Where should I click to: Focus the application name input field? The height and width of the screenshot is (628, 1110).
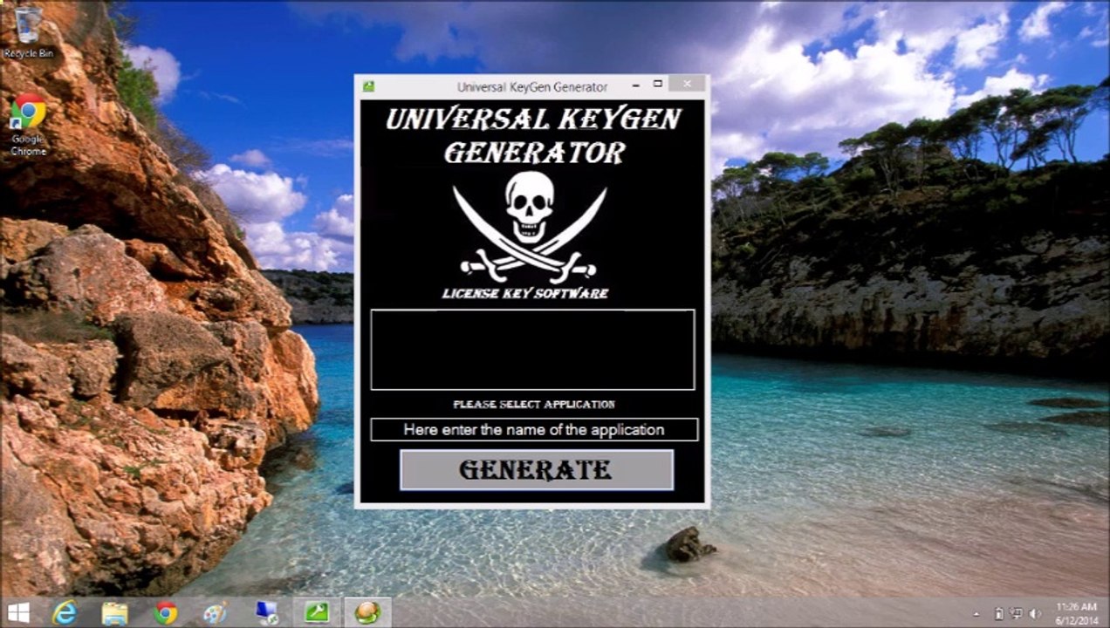[x=534, y=429]
